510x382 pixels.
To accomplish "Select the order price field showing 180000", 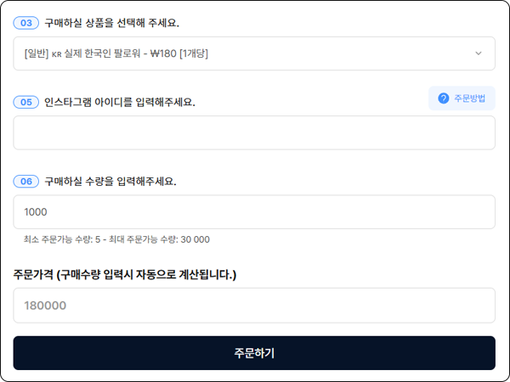I will click(x=253, y=306).
